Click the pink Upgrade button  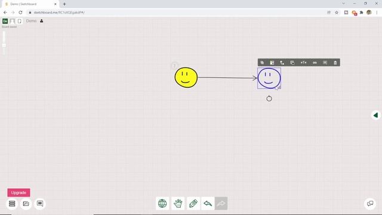coord(19,192)
